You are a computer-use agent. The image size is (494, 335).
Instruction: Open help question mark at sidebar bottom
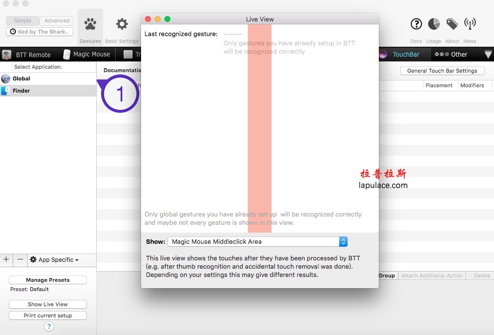[x=49, y=327]
